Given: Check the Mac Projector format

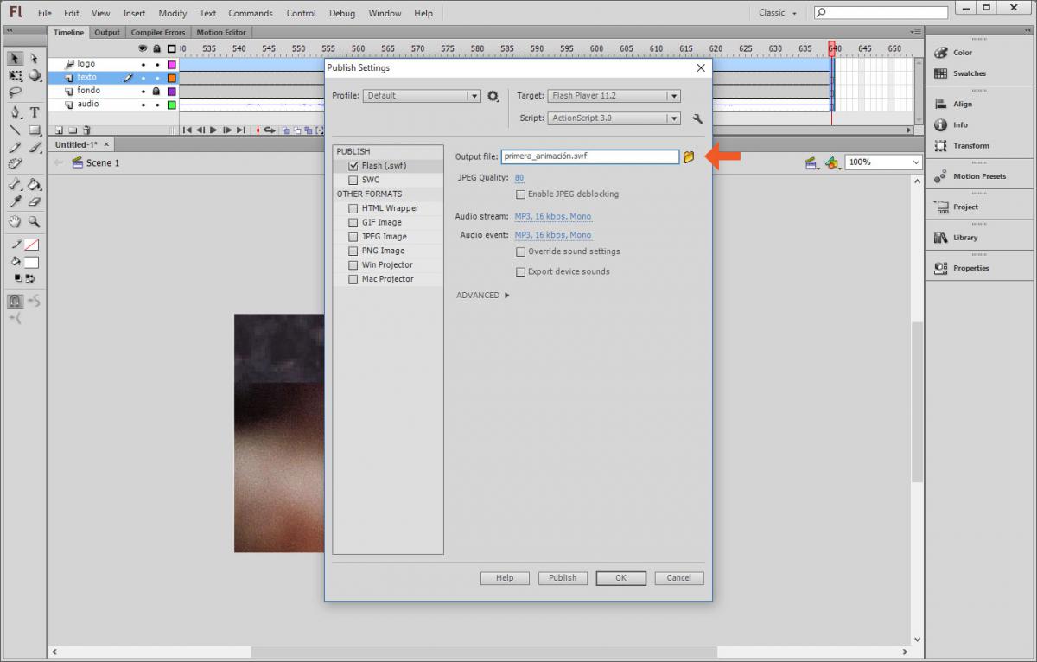Looking at the screenshot, I should pos(353,279).
